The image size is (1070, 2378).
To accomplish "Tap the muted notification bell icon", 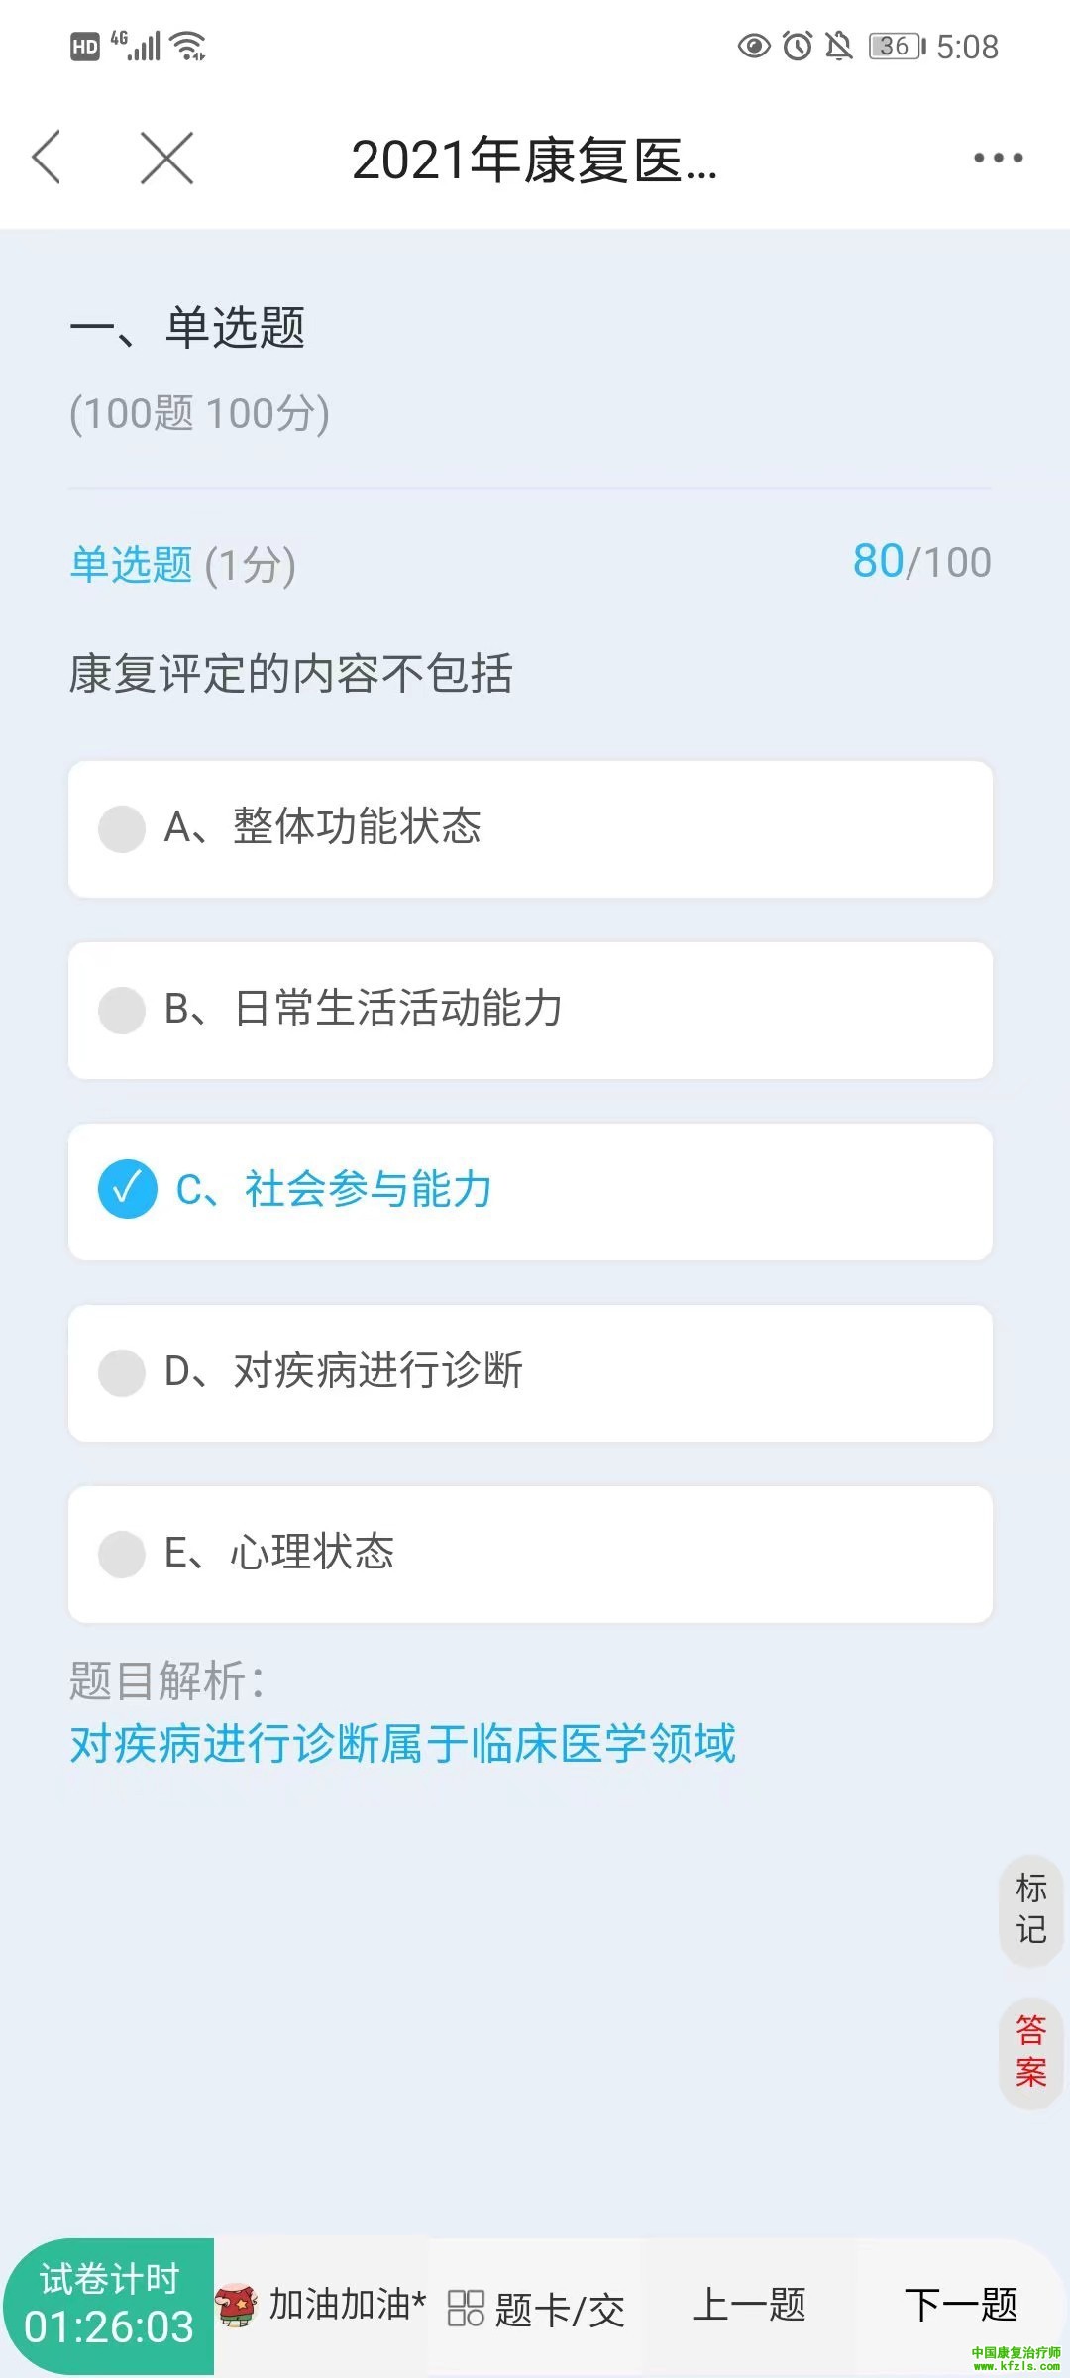I will 839,46.
